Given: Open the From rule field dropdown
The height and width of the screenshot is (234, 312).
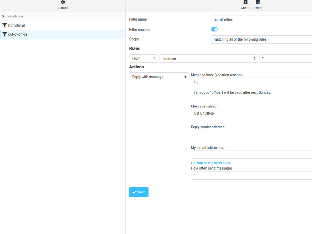Looking at the screenshot, I should tap(143, 58).
